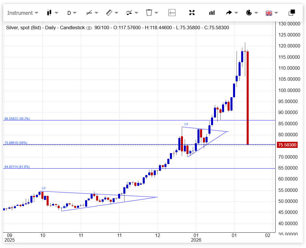
Task: Click the candlestick chart type icon
Action: click(49, 13)
